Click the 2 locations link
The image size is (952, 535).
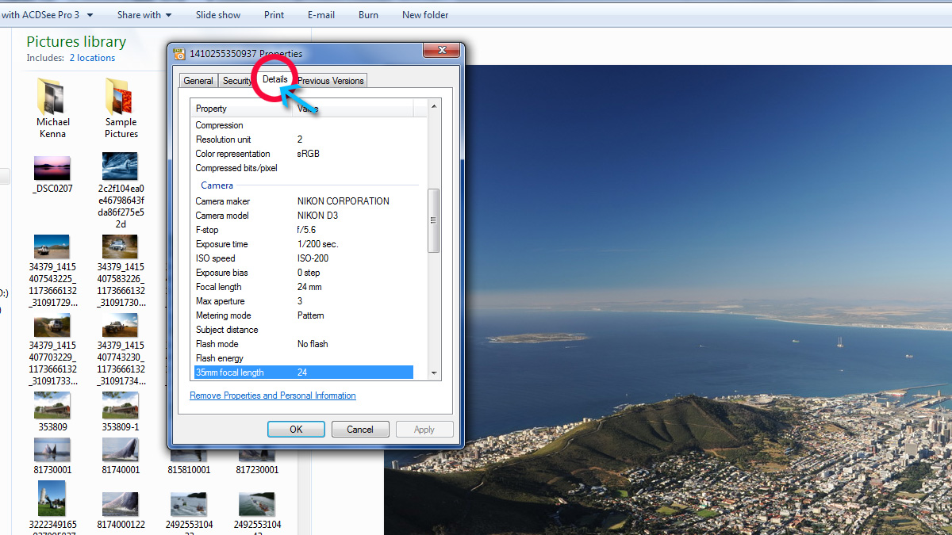(92, 58)
